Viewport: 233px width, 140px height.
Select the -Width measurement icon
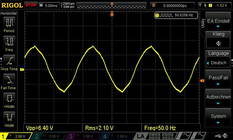point(9,118)
